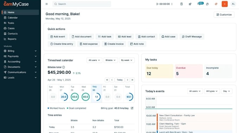Screen dimensions: 239x133
Task: Click Billable total info icon
Action: pos(64,67)
